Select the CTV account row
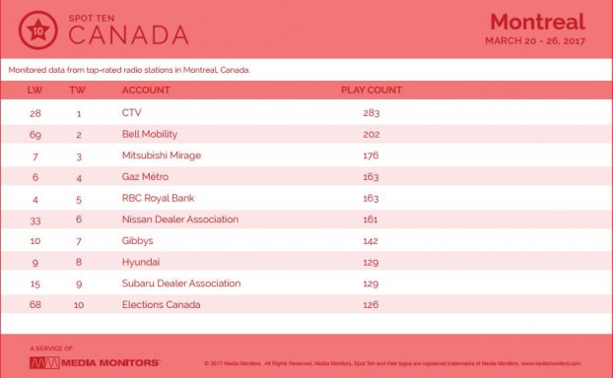 [x=306, y=113]
